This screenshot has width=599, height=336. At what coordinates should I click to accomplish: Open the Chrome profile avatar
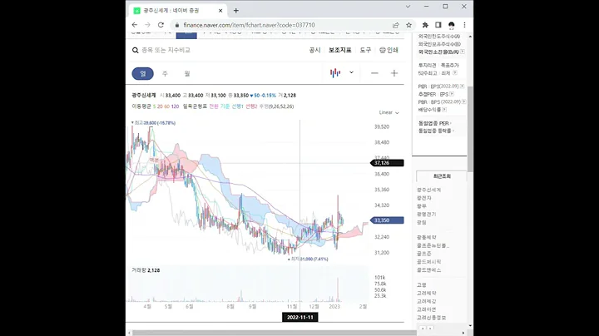click(452, 25)
